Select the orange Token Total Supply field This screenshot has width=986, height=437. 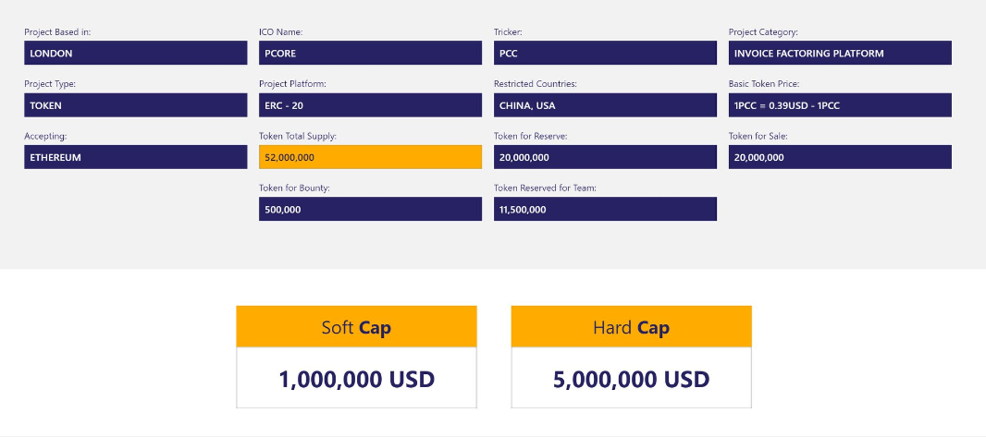pyautogui.click(x=370, y=157)
